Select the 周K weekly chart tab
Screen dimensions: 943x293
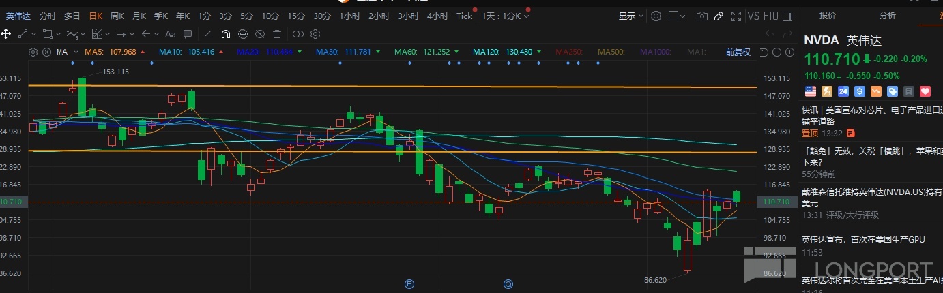(117, 16)
